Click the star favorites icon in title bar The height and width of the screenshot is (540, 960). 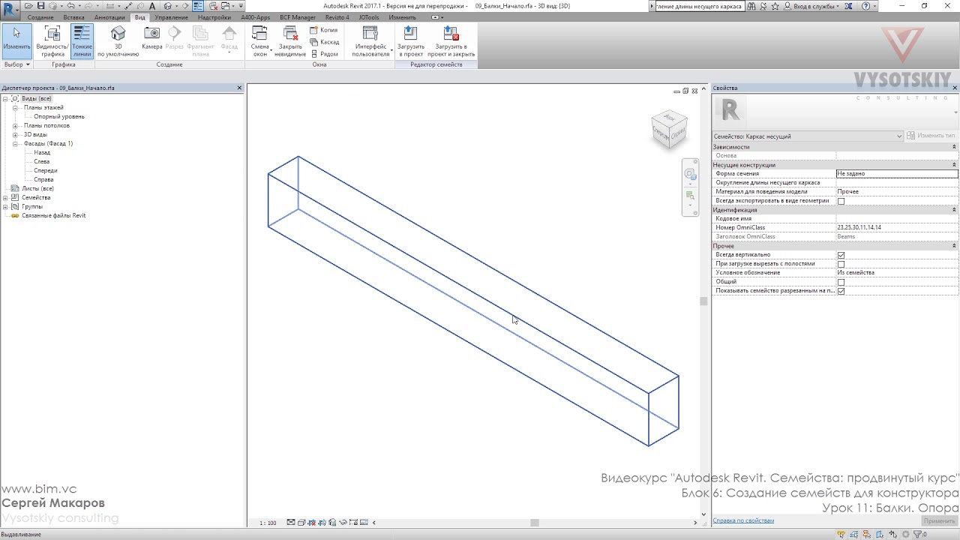point(776,6)
